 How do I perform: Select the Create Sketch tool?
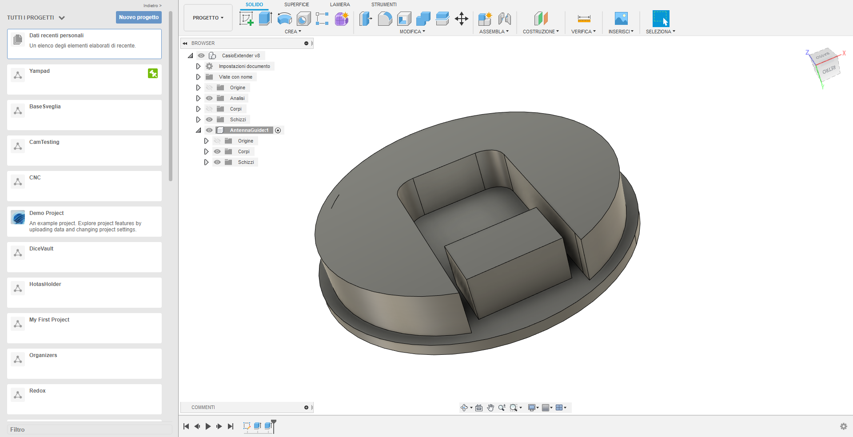tap(246, 19)
